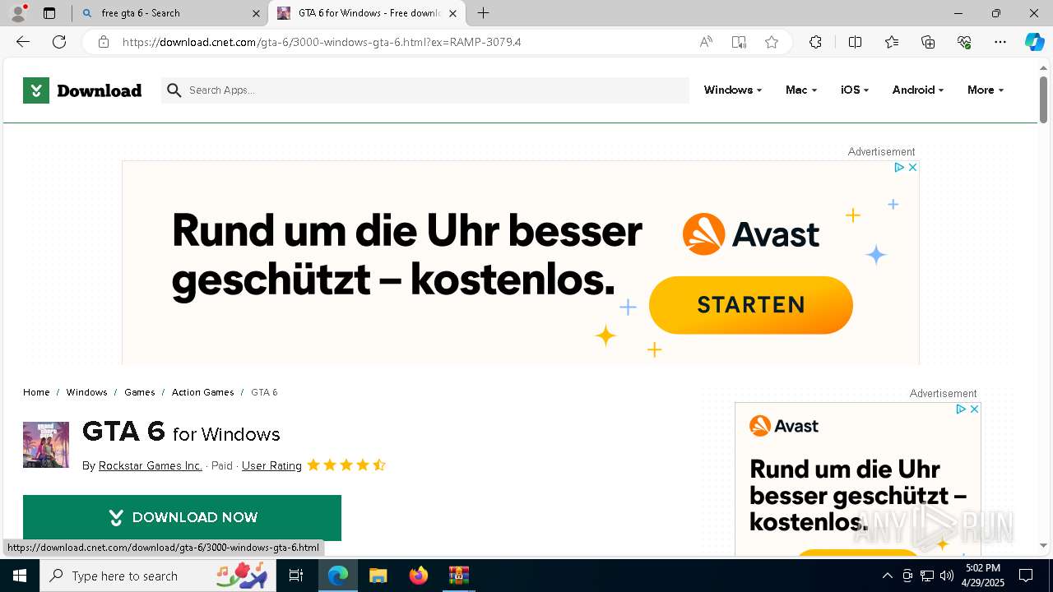Image resolution: width=1053 pixels, height=592 pixels.
Task: Open the Edge profile icon
Action: coord(18,13)
